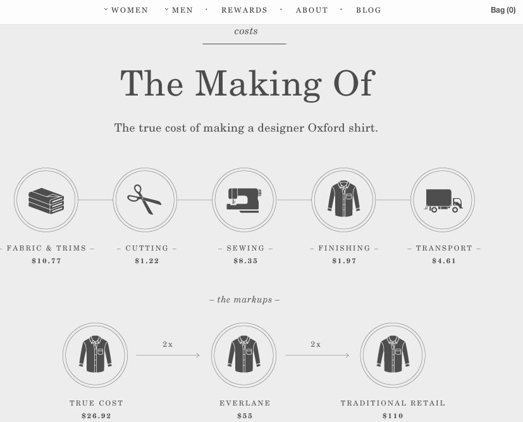This screenshot has height=422, width=523.
Task: Select the finishing shirt icon
Action: point(343,200)
